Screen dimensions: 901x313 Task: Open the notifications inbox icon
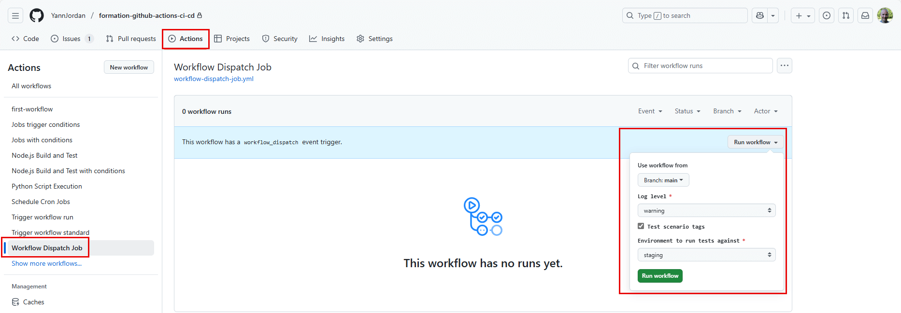pyautogui.click(x=865, y=15)
